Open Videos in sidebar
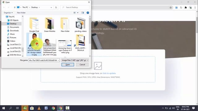198x111 pixels. (x=11, y=41)
